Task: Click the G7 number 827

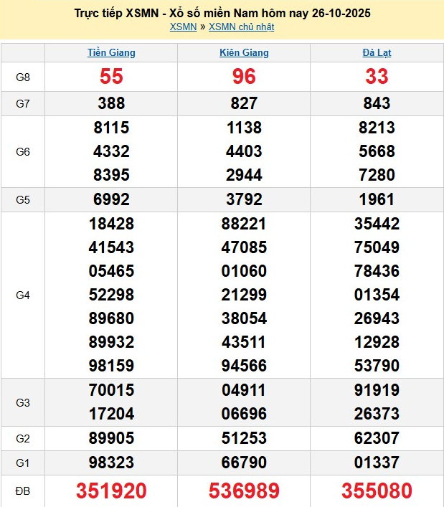Action: 244,103
